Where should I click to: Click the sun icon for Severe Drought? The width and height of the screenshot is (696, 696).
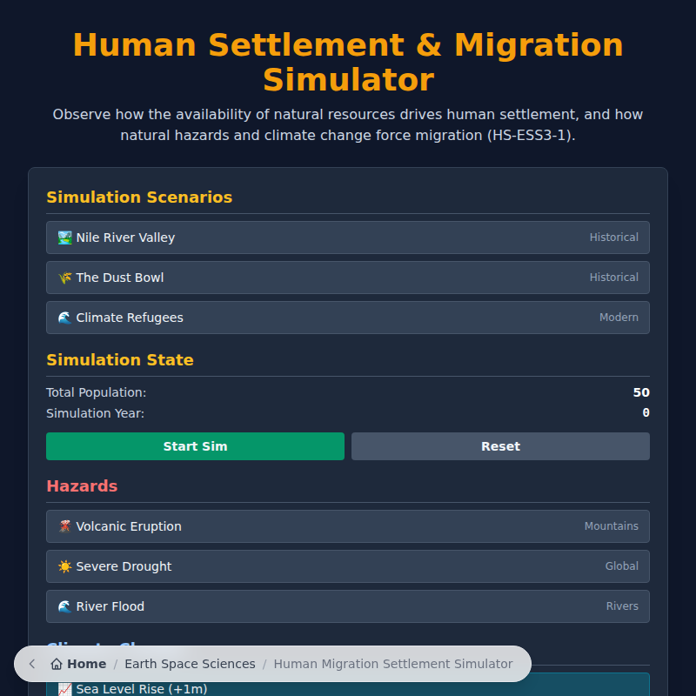click(64, 565)
